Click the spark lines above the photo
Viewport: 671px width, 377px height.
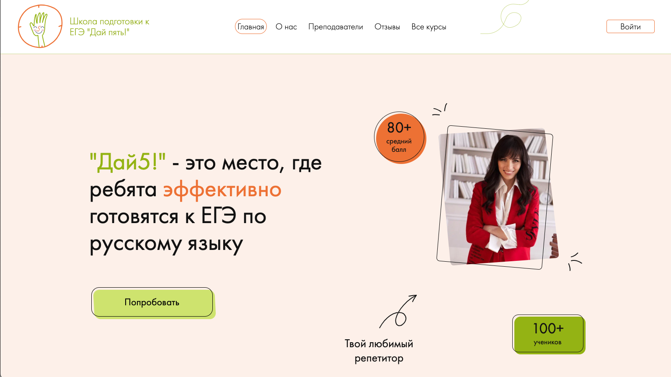tap(440, 109)
